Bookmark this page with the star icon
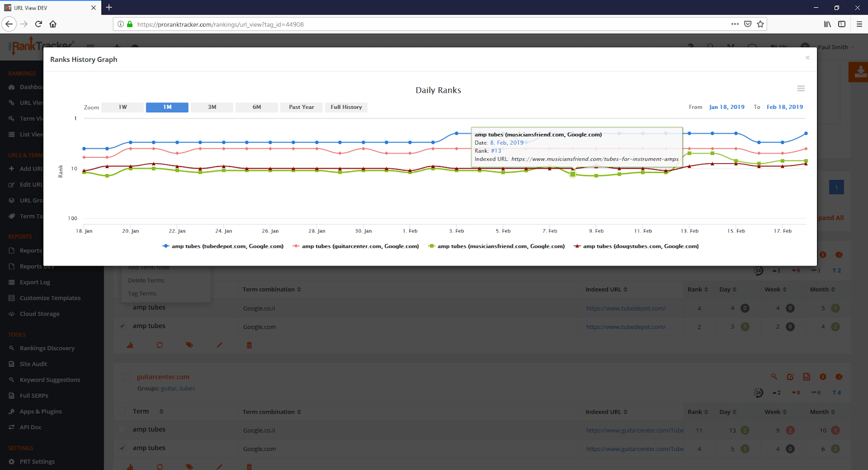The height and width of the screenshot is (470, 868). [x=761, y=24]
